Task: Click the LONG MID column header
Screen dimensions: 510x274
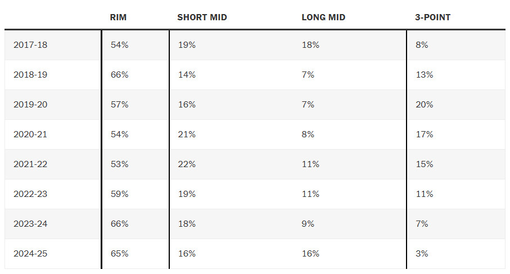Action: [323, 17]
